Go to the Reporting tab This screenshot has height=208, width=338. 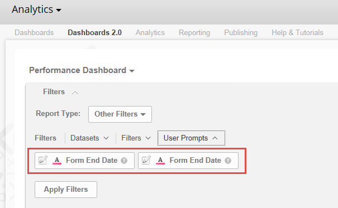[x=194, y=33]
